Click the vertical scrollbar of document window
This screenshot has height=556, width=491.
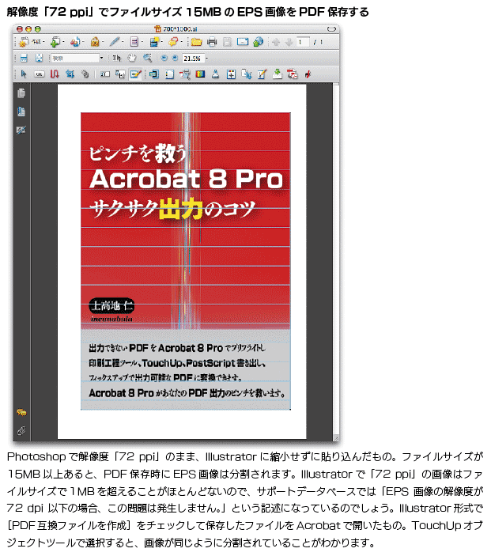(336, 259)
